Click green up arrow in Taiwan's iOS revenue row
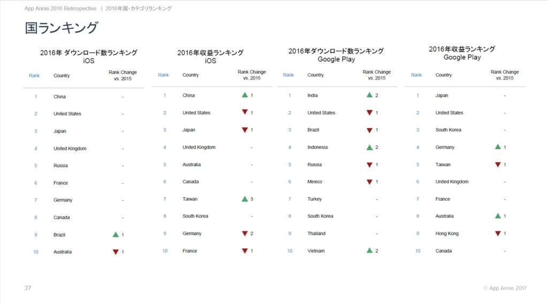Image resolution: width=548 pixels, height=304 pixels. point(245,199)
